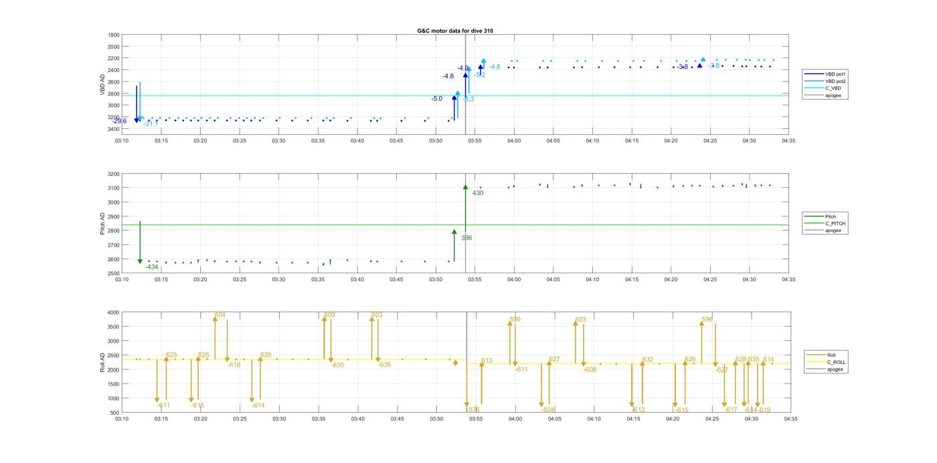Click the "-576" roll data label
Viewport: 937px width, 463px height.
473,410
